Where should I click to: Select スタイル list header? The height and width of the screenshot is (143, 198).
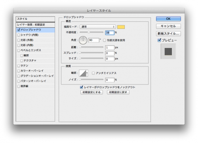click(35, 19)
